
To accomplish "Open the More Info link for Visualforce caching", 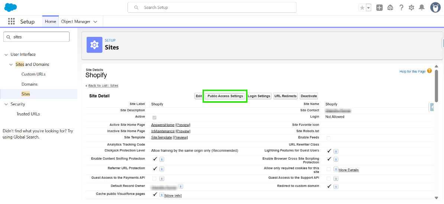I will click(x=173, y=196).
